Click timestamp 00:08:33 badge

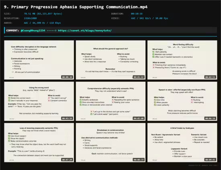(139, 160)
